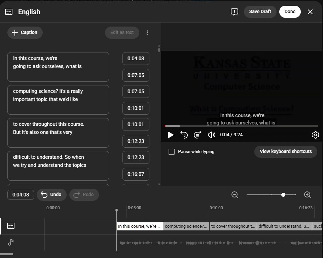Edit the caption "In this course, we're"
The image size is (323, 258).
click(x=58, y=67)
